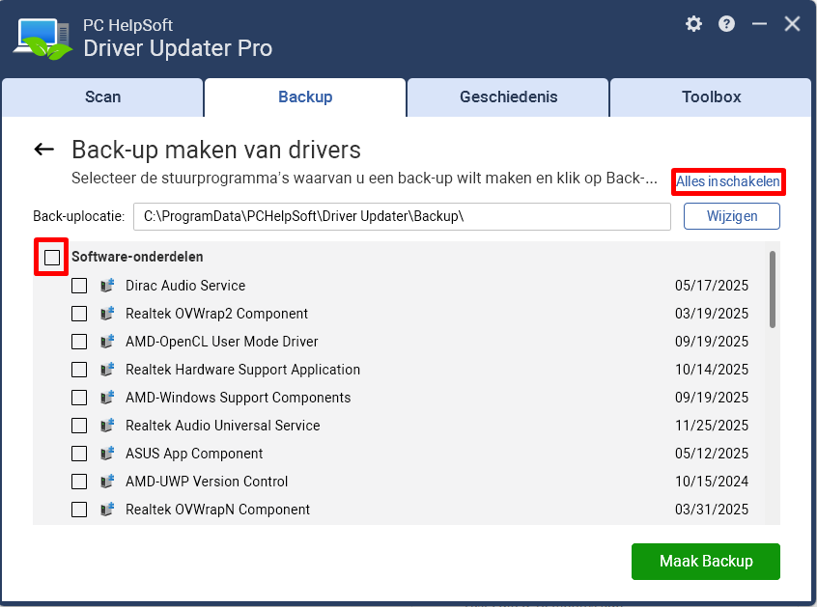This screenshot has height=607, width=817.
Task: Click the AMD-UWP Version Control driver icon
Action: pos(107,482)
